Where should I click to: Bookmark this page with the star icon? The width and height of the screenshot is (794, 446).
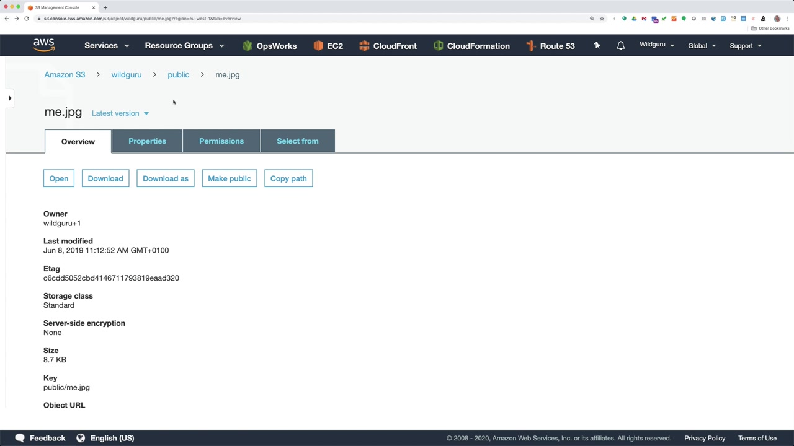point(602,19)
